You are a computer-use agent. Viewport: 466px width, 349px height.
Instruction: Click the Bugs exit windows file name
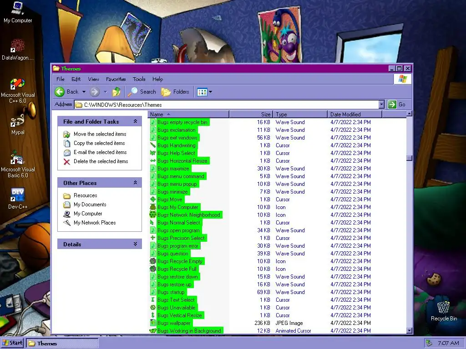tap(177, 137)
